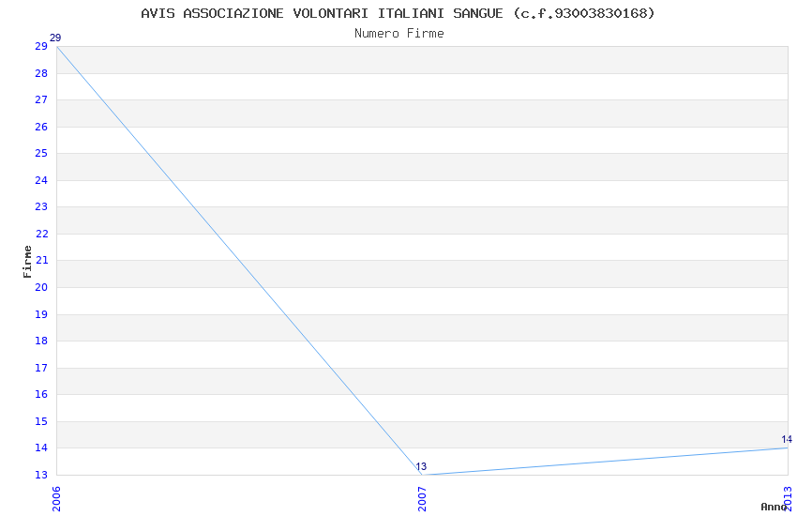This screenshot has height=516, width=797.
Task: Click the x-axis year label 2007
Action: point(422,499)
